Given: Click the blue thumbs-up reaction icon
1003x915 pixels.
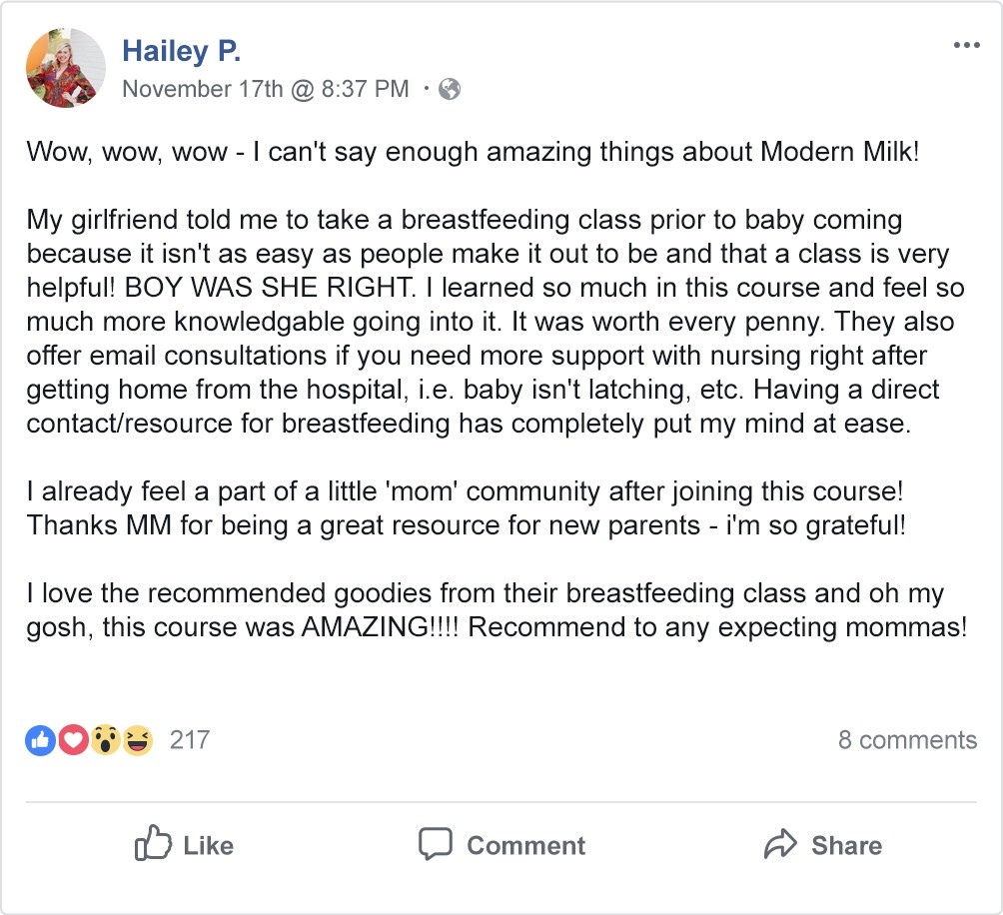Looking at the screenshot, I should click(x=40, y=740).
